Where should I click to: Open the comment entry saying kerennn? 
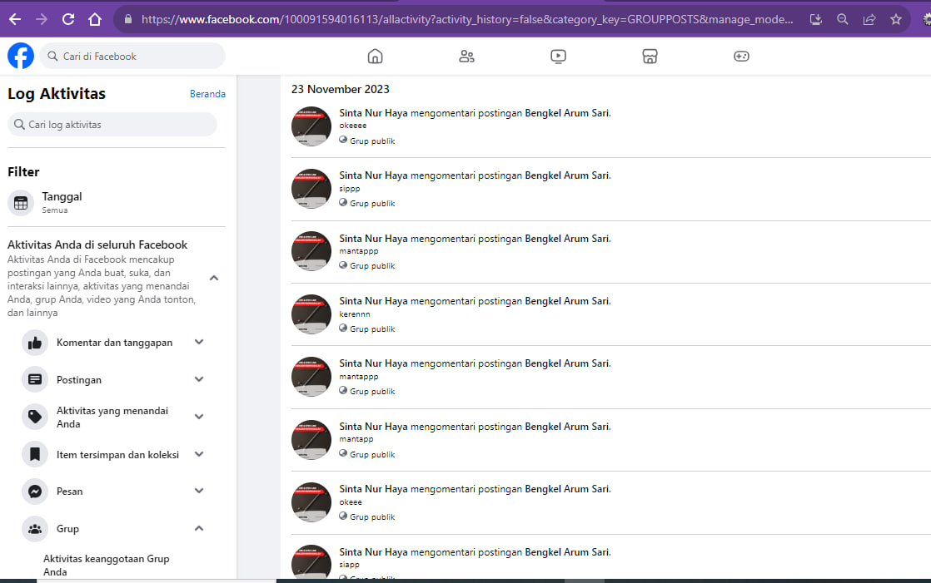tap(611, 314)
